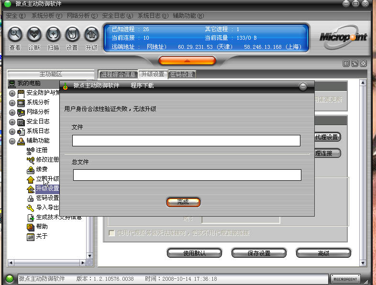Switch to 进程综合信息 tab

pyautogui.click(x=118, y=75)
